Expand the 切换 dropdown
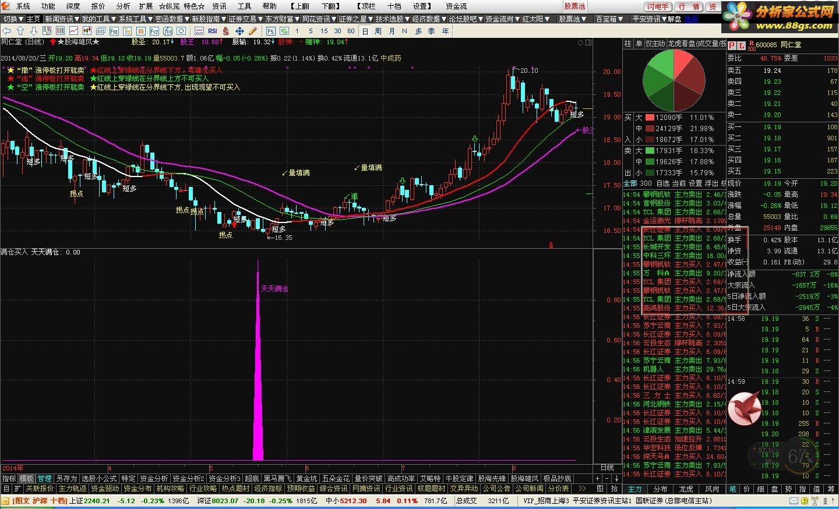Image resolution: width=839 pixels, height=509 pixels. pyautogui.click(x=13, y=19)
